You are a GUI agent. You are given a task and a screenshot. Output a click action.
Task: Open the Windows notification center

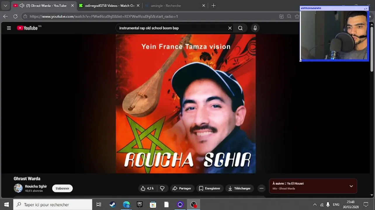coord(366,204)
